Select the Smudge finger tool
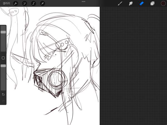Screen dimensions: 167x125 point(130,4)
